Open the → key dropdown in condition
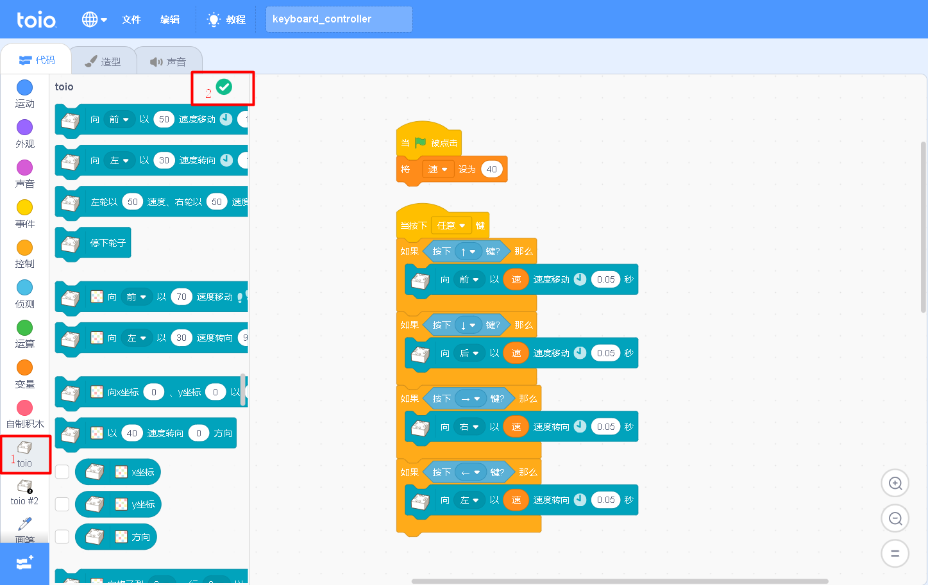This screenshot has height=585, width=928. pyautogui.click(x=470, y=399)
